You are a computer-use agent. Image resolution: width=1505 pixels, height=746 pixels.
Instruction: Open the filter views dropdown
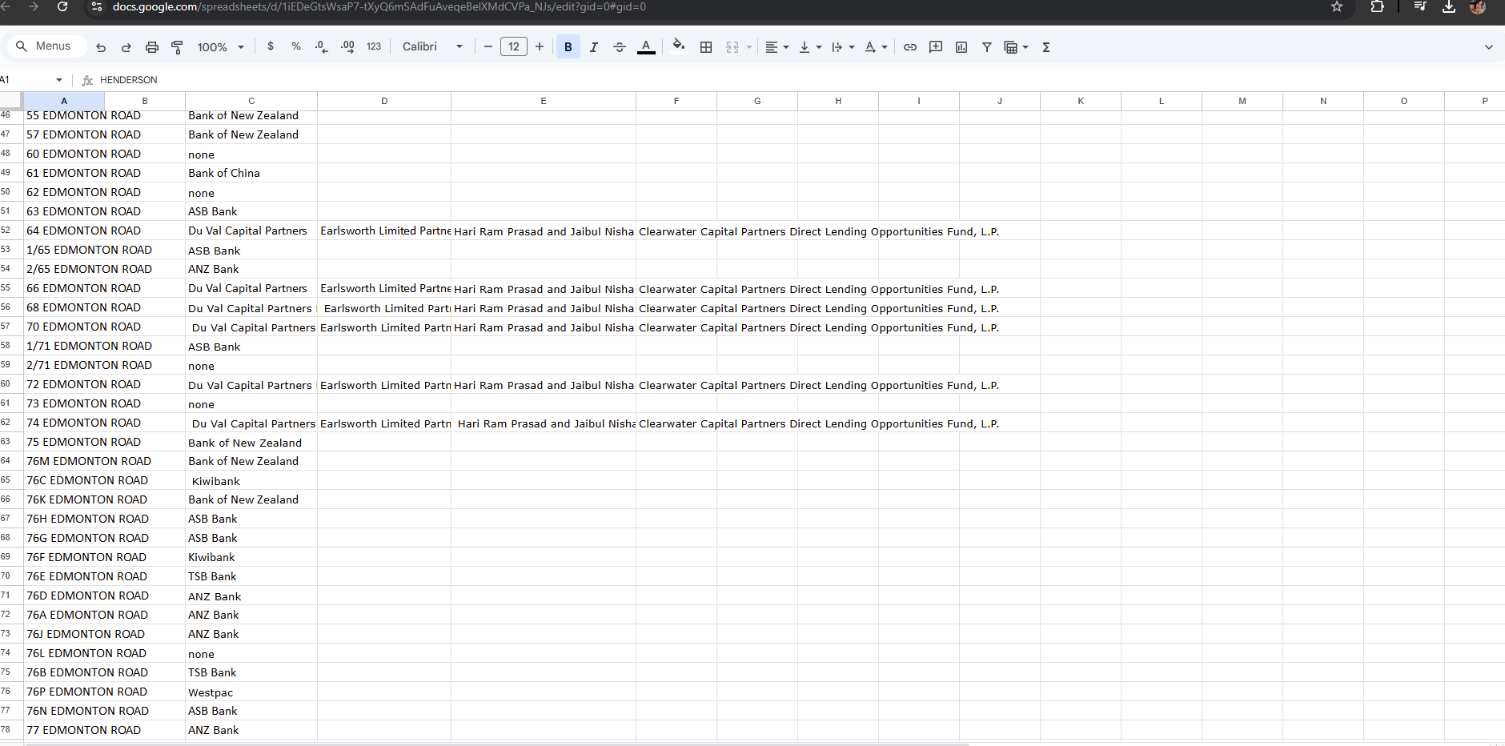pyautogui.click(x=1016, y=47)
